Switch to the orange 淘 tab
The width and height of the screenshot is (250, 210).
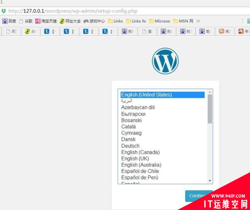[x=225, y=31]
